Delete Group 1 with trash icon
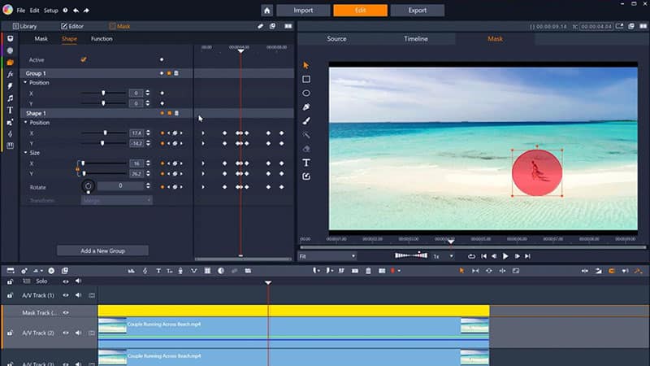The image size is (650, 366). pyautogui.click(x=176, y=73)
